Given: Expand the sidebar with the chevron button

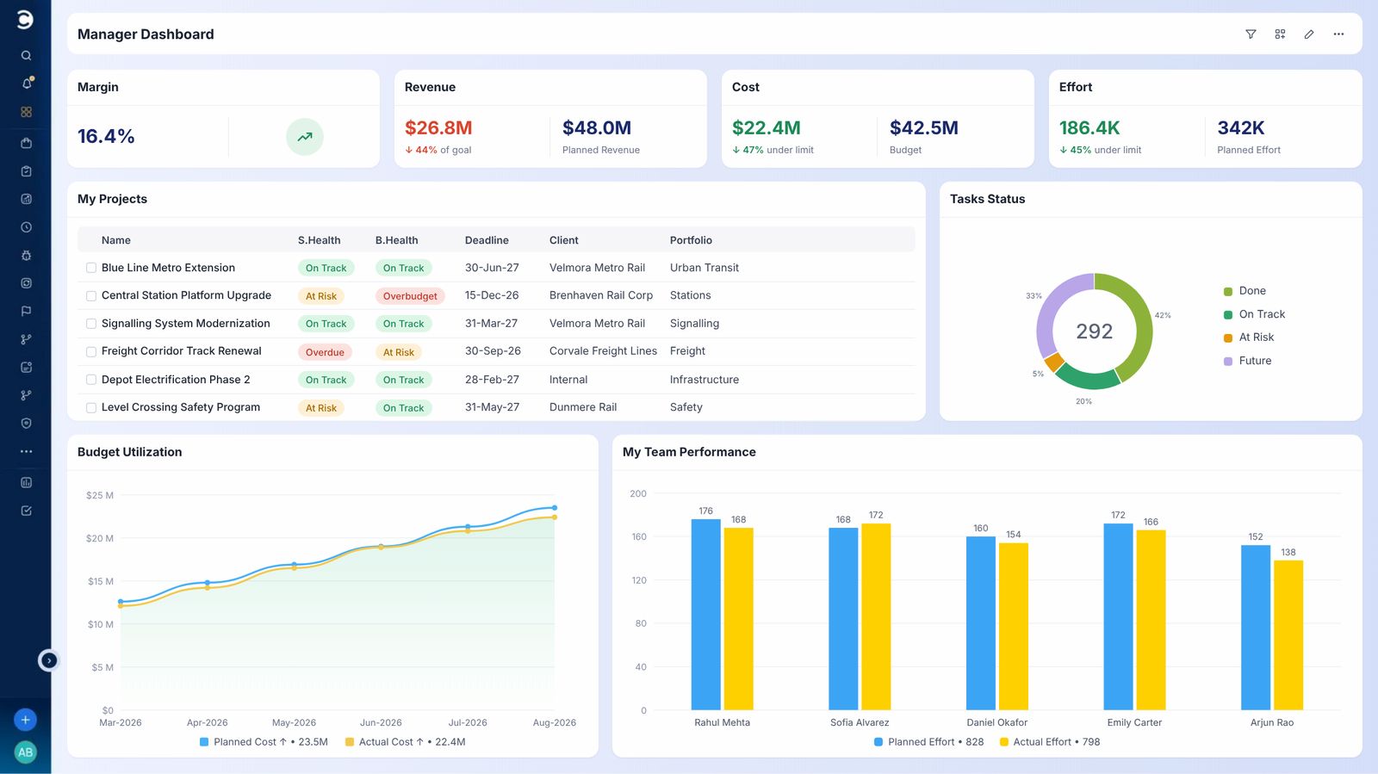Looking at the screenshot, I should (49, 660).
